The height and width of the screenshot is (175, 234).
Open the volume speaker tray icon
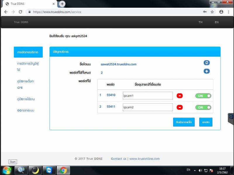point(200,170)
